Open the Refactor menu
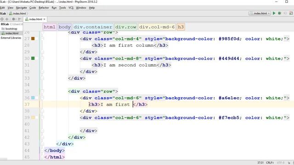The width and height of the screenshot is (294, 165). 44,8
